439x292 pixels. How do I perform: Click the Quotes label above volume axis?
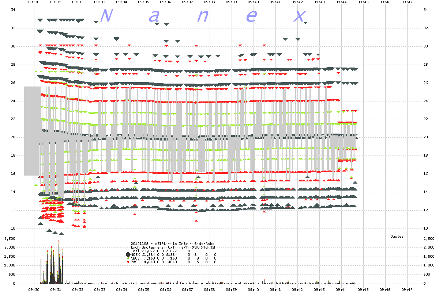pyautogui.click(x=397, y=237)
